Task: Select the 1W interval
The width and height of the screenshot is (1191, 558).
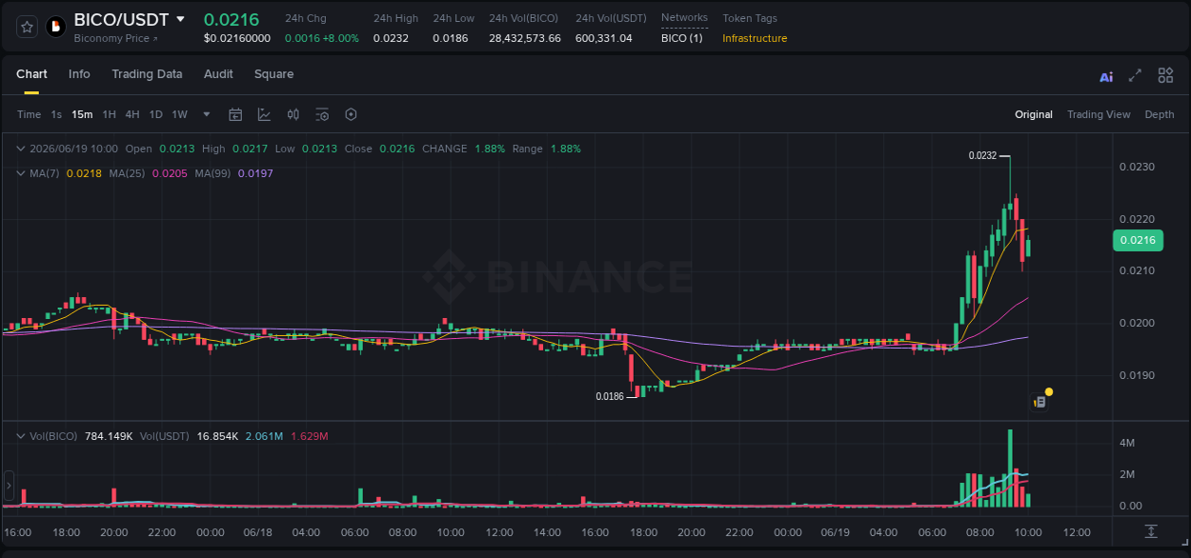Action: 179,114
